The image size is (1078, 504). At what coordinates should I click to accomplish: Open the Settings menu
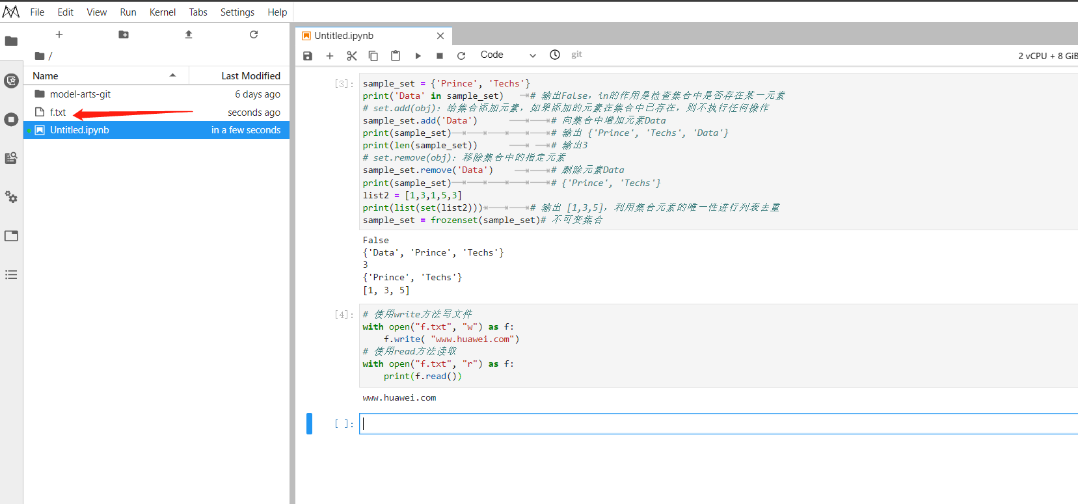[x=237, y=12]
